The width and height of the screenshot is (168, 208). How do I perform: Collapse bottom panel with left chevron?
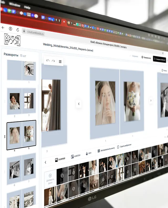point(45,162)
